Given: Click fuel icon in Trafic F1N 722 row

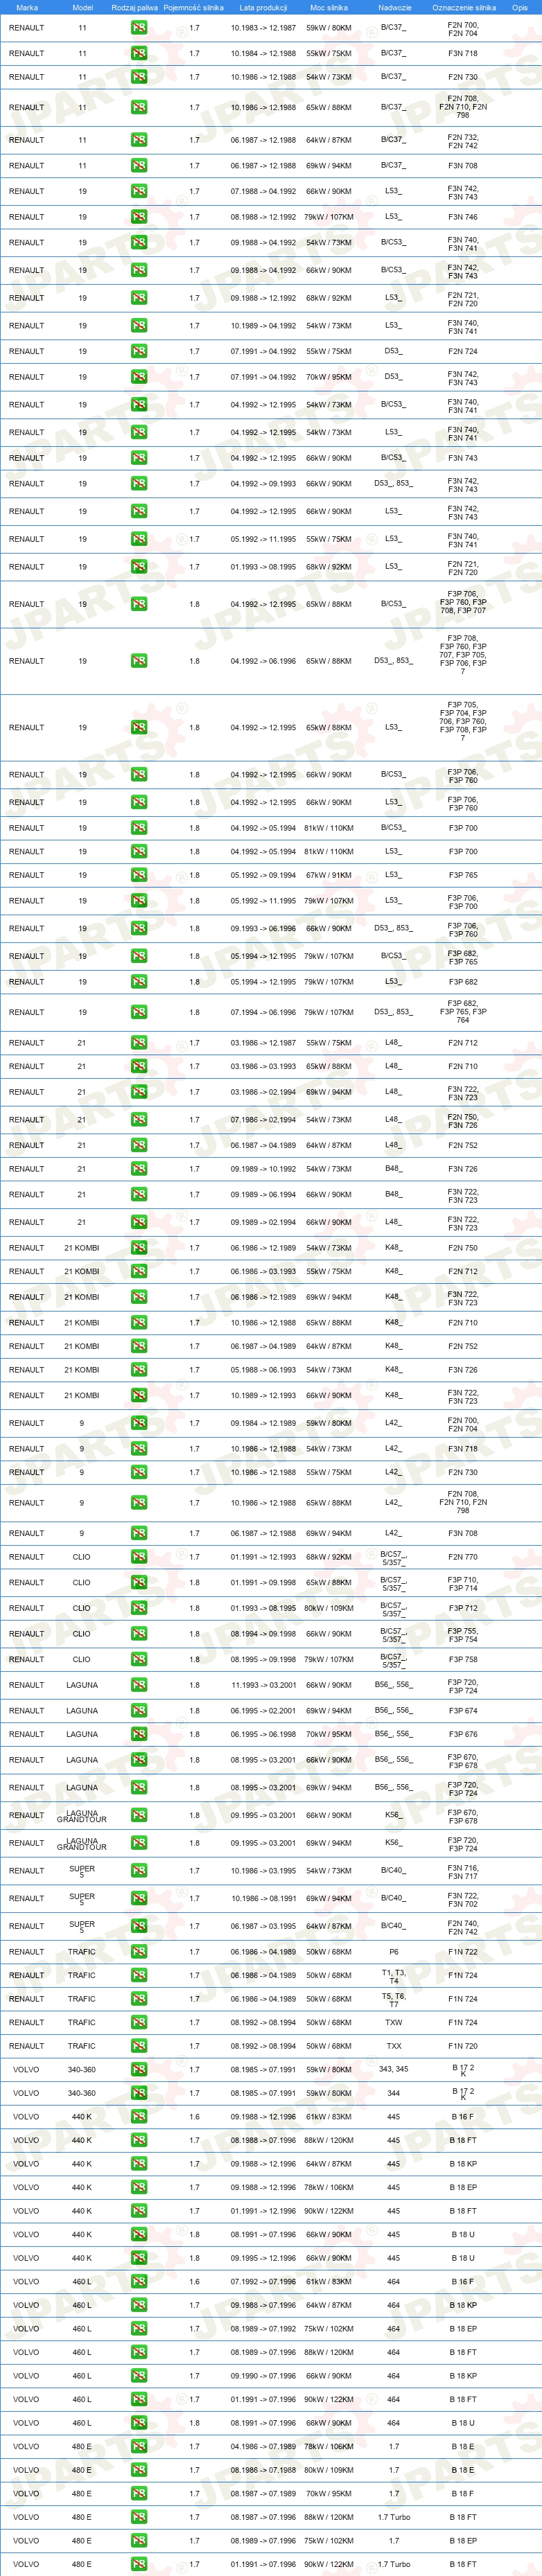Looking at the screenshot, I should tap(139, 1952).
